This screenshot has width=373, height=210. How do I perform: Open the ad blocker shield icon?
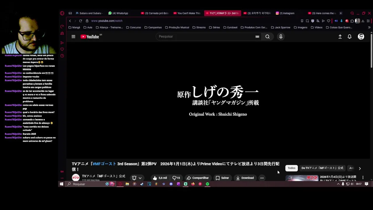coord(313,21)
